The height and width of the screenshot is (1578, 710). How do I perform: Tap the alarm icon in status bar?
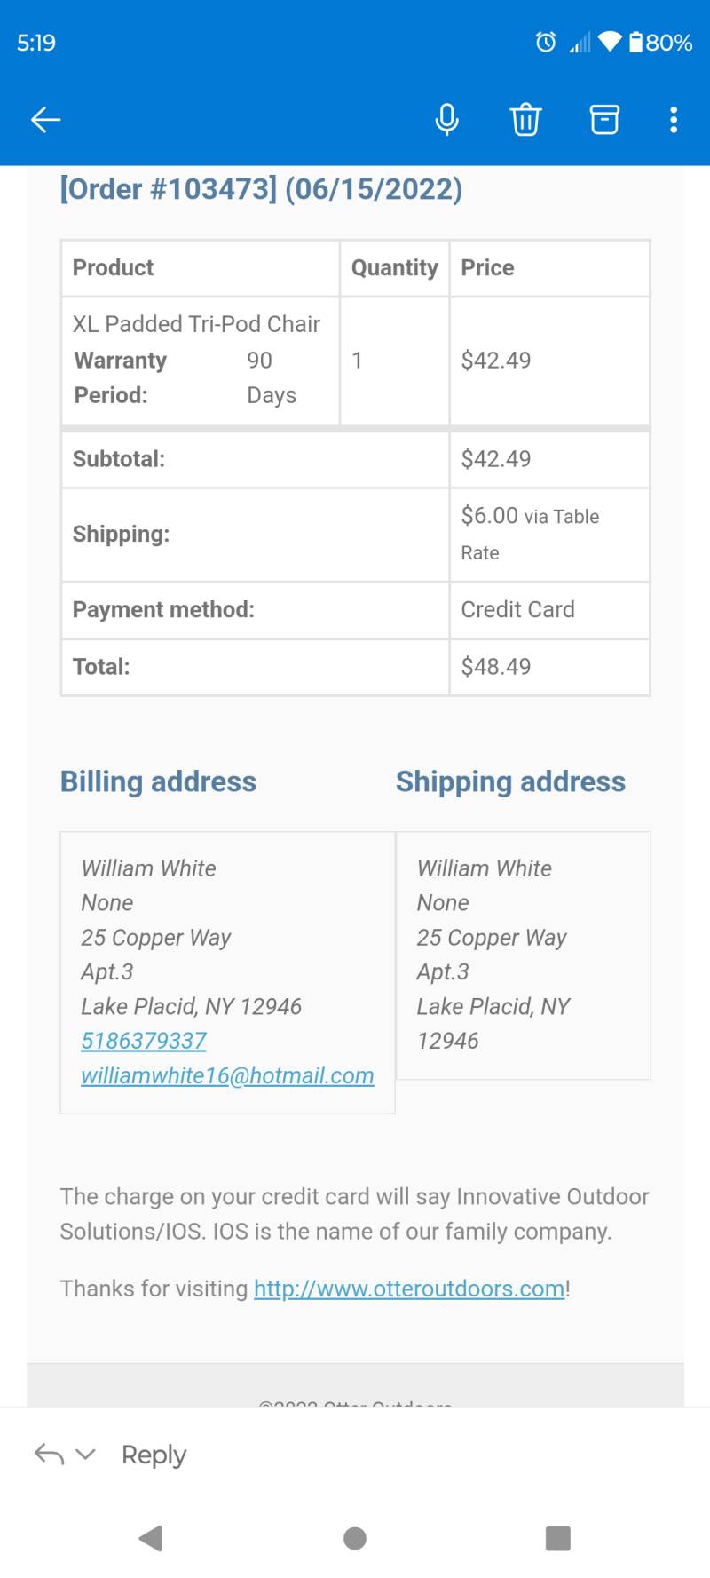[546, 42]
